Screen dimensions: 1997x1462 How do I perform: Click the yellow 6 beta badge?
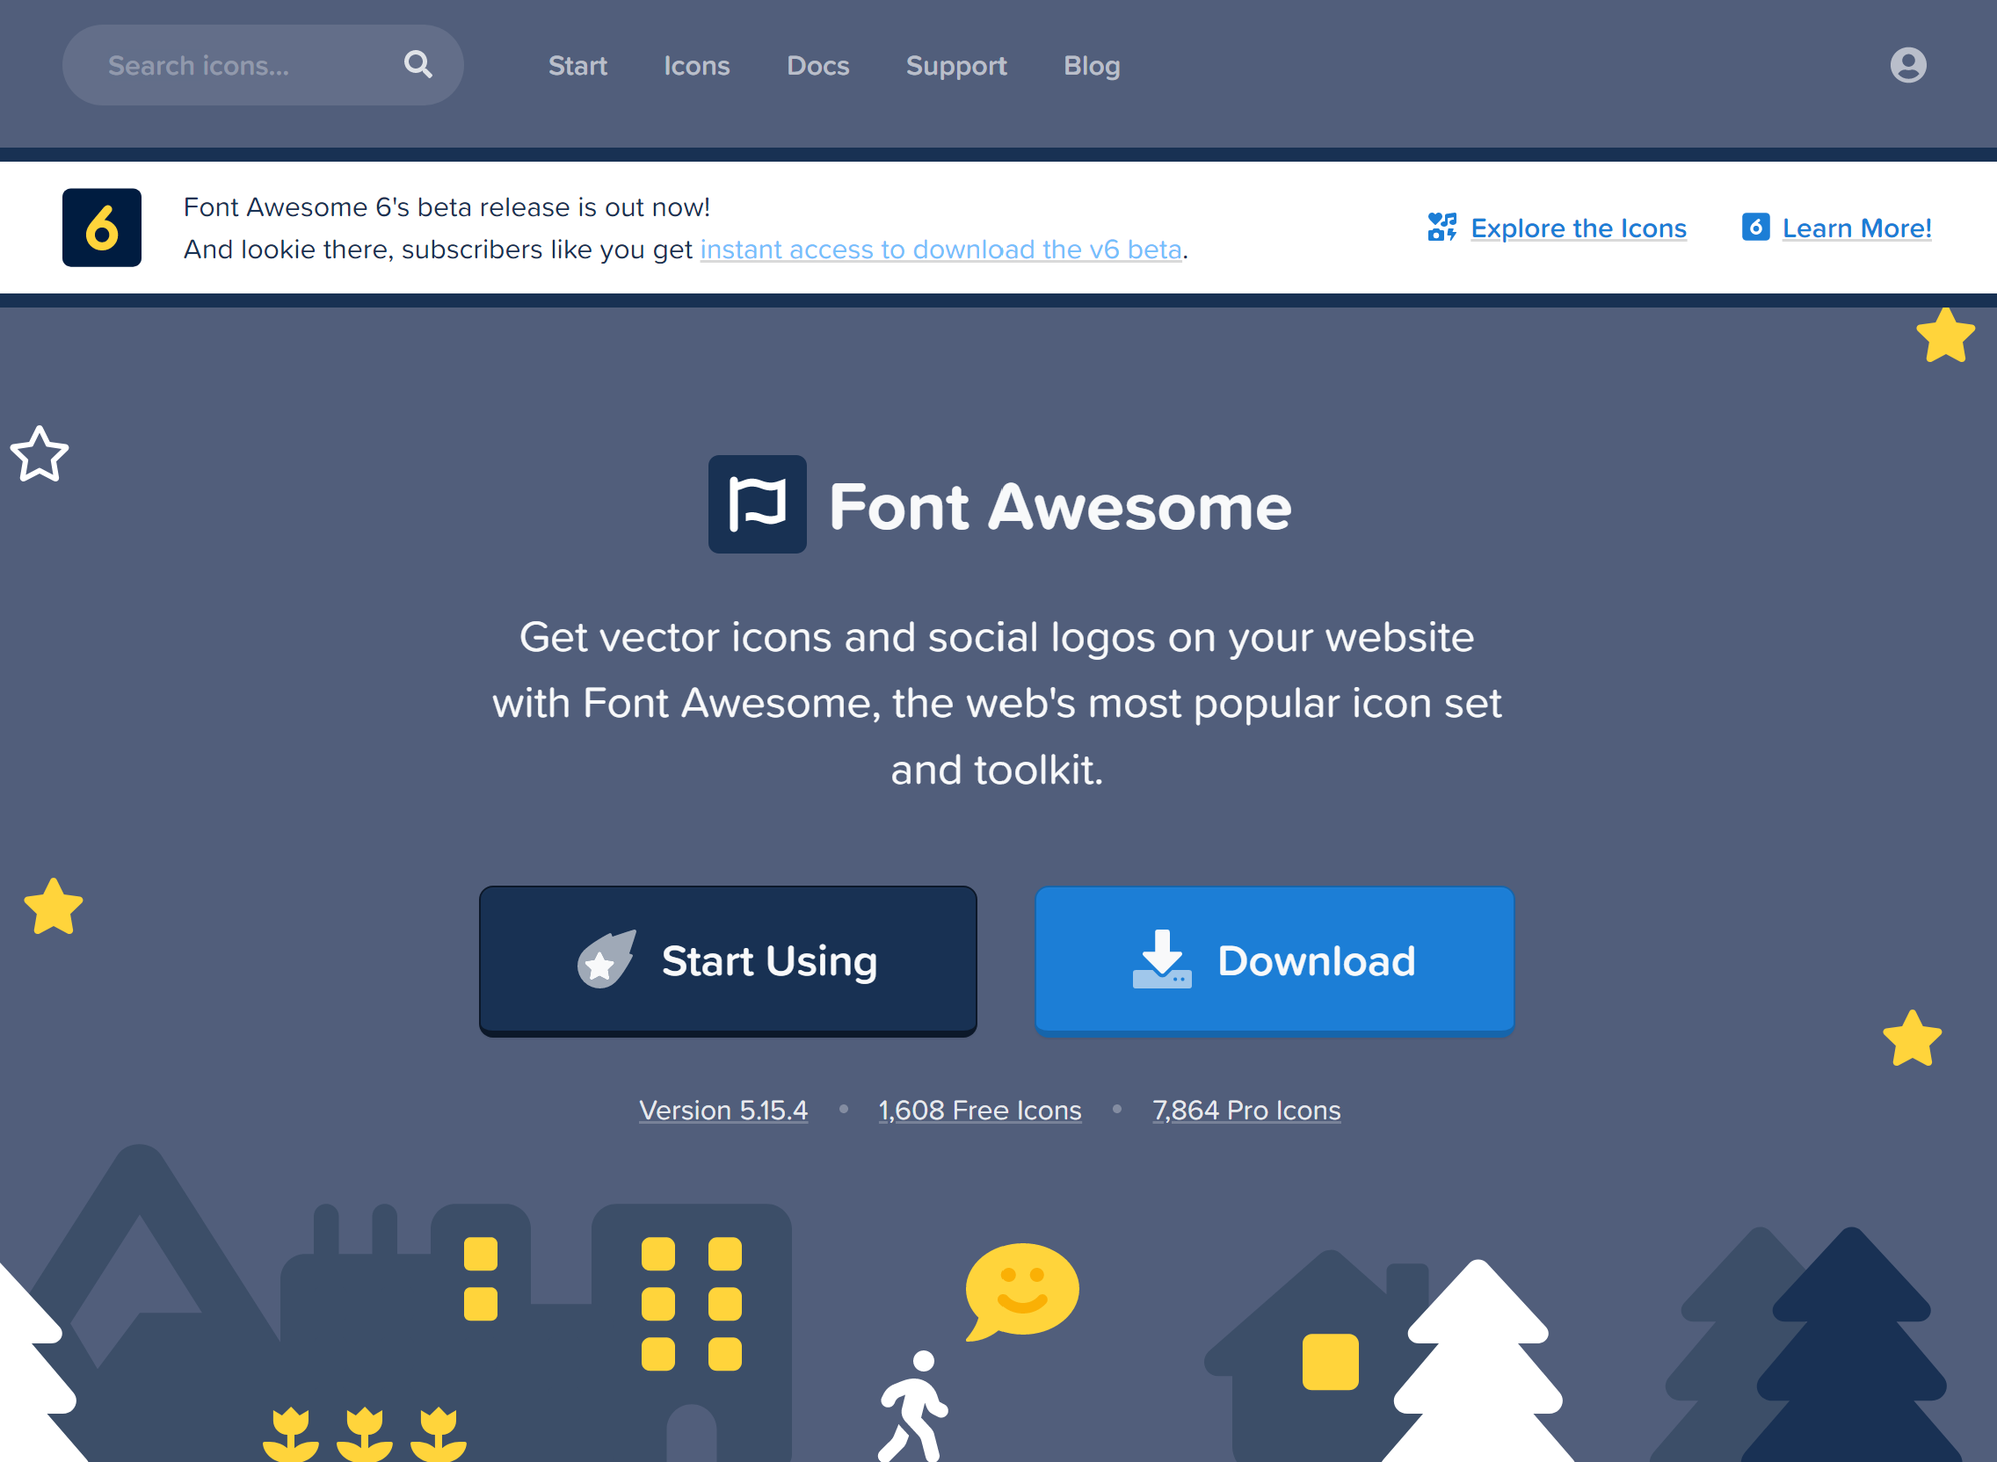click(x=102, y=228)
